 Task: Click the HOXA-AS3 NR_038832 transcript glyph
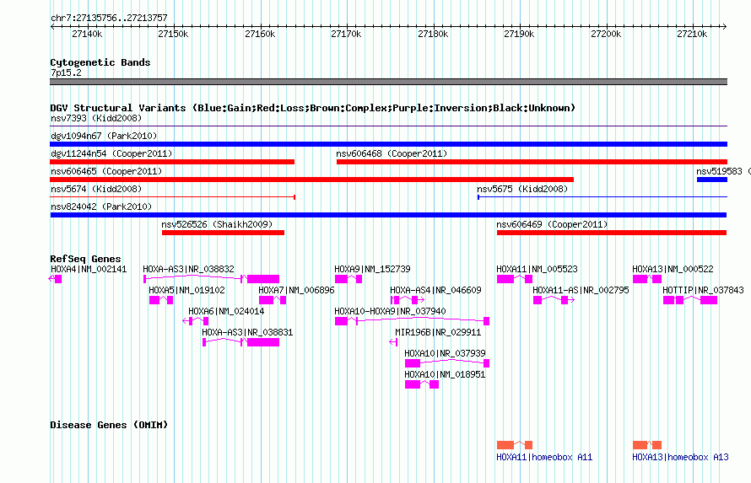[x=211, y=279]
